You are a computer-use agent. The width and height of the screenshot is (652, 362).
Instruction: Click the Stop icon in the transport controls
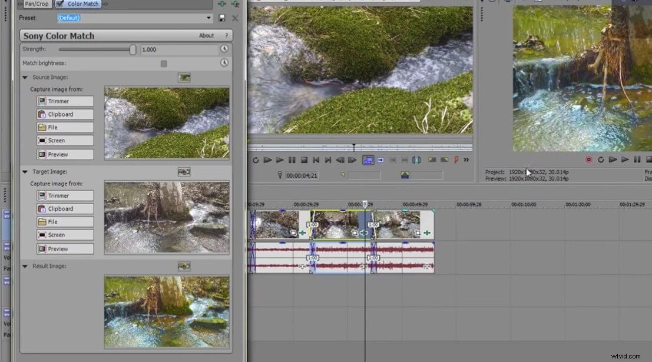305,160
